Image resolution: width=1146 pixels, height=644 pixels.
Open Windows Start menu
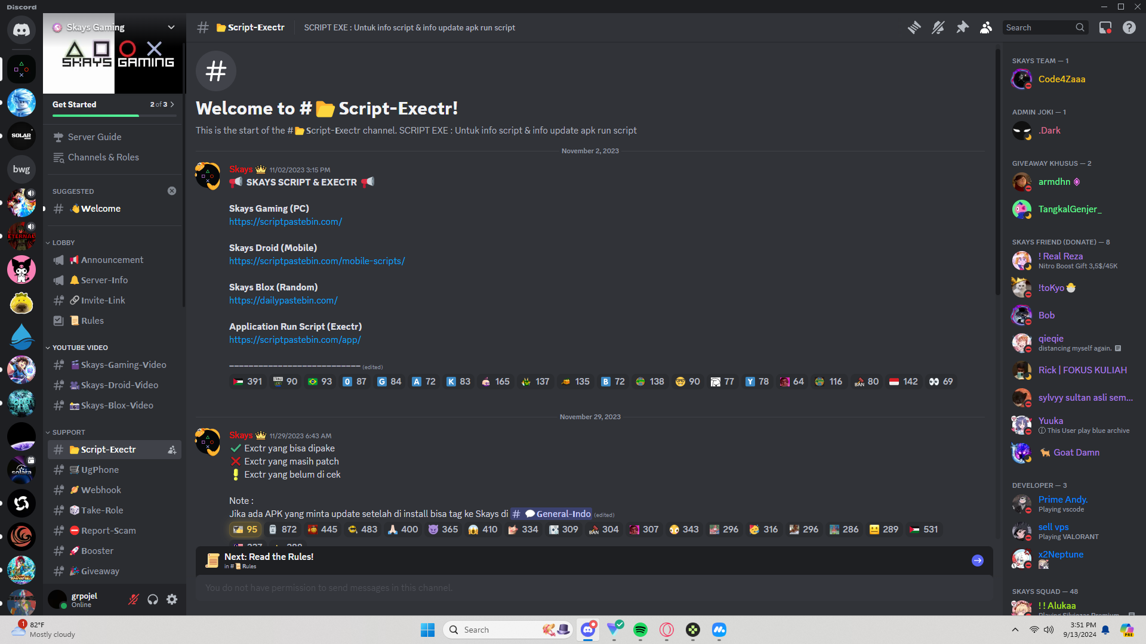point(428,630)
